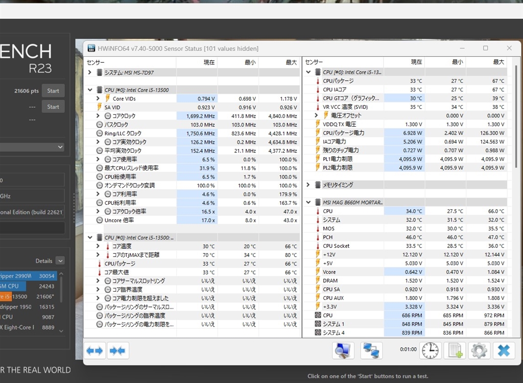The width and height of the screenshot is (523, 383).
Task: Start logging with the sheet plus icon
Action: (455, 351)
